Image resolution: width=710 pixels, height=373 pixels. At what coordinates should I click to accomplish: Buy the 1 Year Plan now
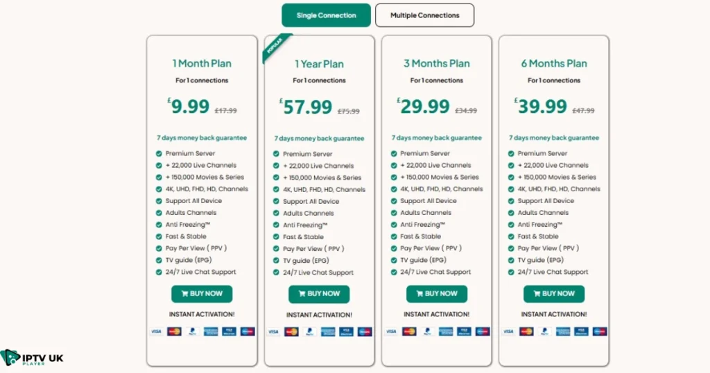pos(319,294)
